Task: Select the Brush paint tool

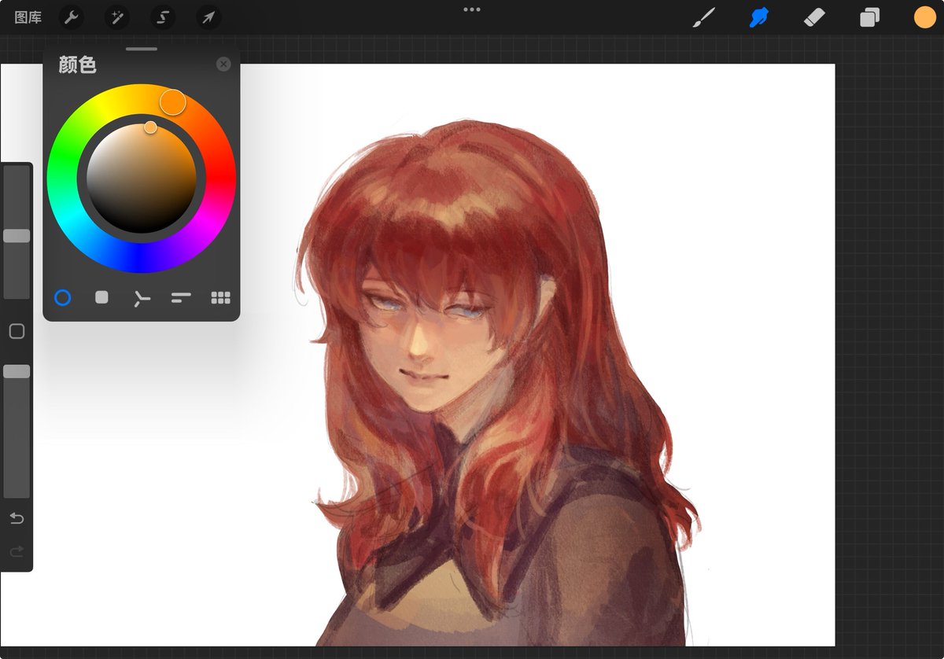Action: point(704,17)
